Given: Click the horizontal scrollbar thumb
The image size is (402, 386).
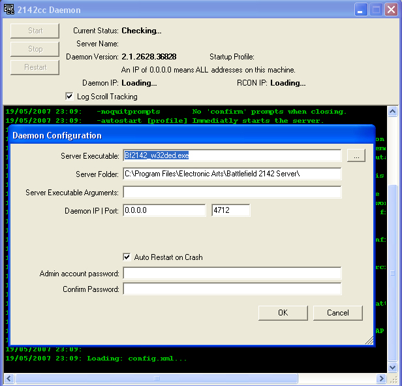Looking at the screenshot, I should point(157,378).
